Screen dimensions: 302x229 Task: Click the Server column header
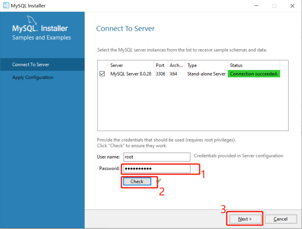(x=131, y=65)
